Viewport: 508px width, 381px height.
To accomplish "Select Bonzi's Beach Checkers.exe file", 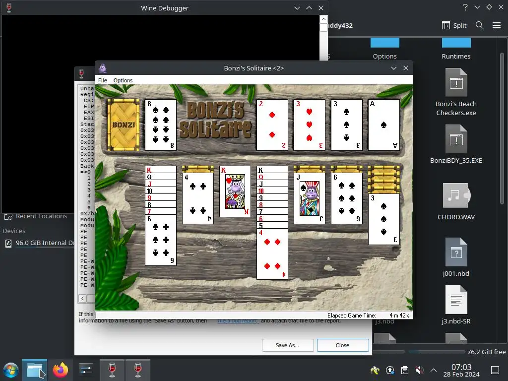I will tap(456, 92).
